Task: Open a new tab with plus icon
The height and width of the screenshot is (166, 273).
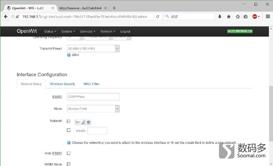Action: [114, 8]
